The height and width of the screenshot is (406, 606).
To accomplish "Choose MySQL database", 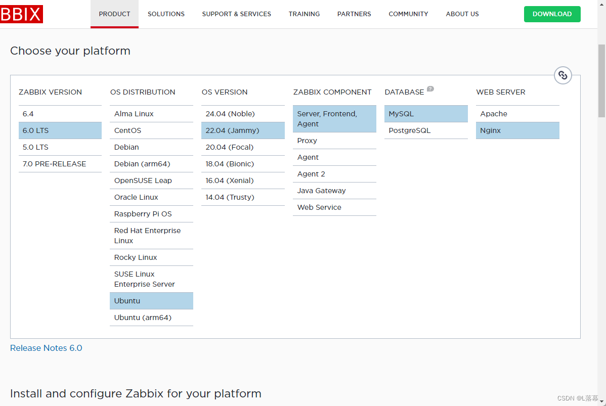I will [426, 114].
